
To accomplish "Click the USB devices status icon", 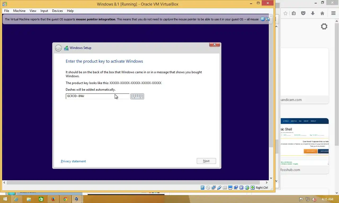I will [x=219, y=188].
